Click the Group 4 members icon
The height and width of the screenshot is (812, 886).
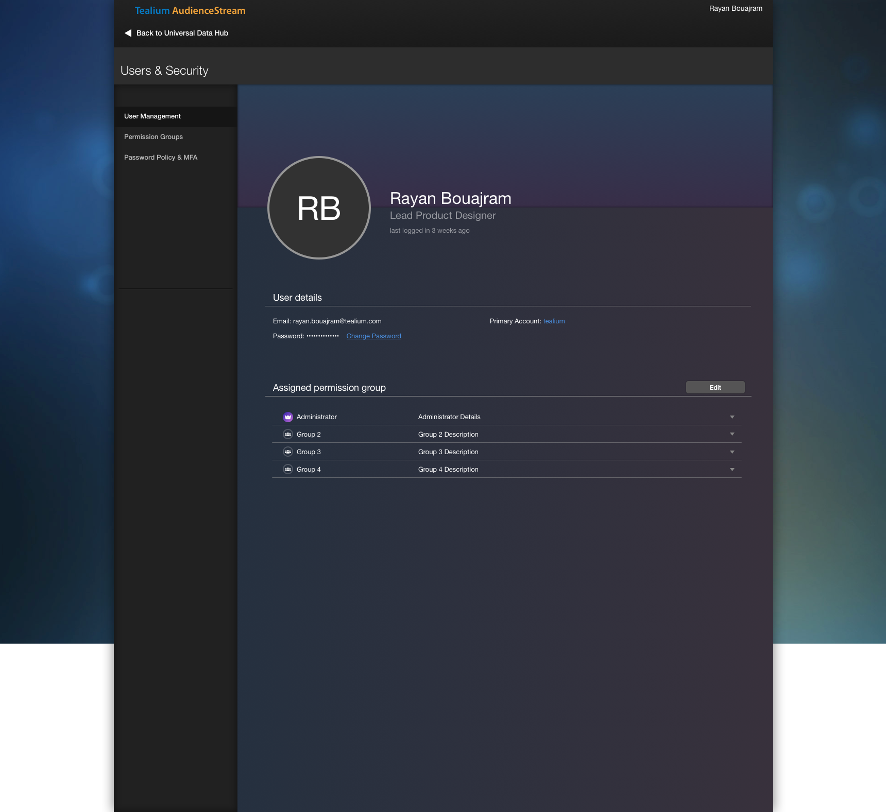tap(288, 469)
